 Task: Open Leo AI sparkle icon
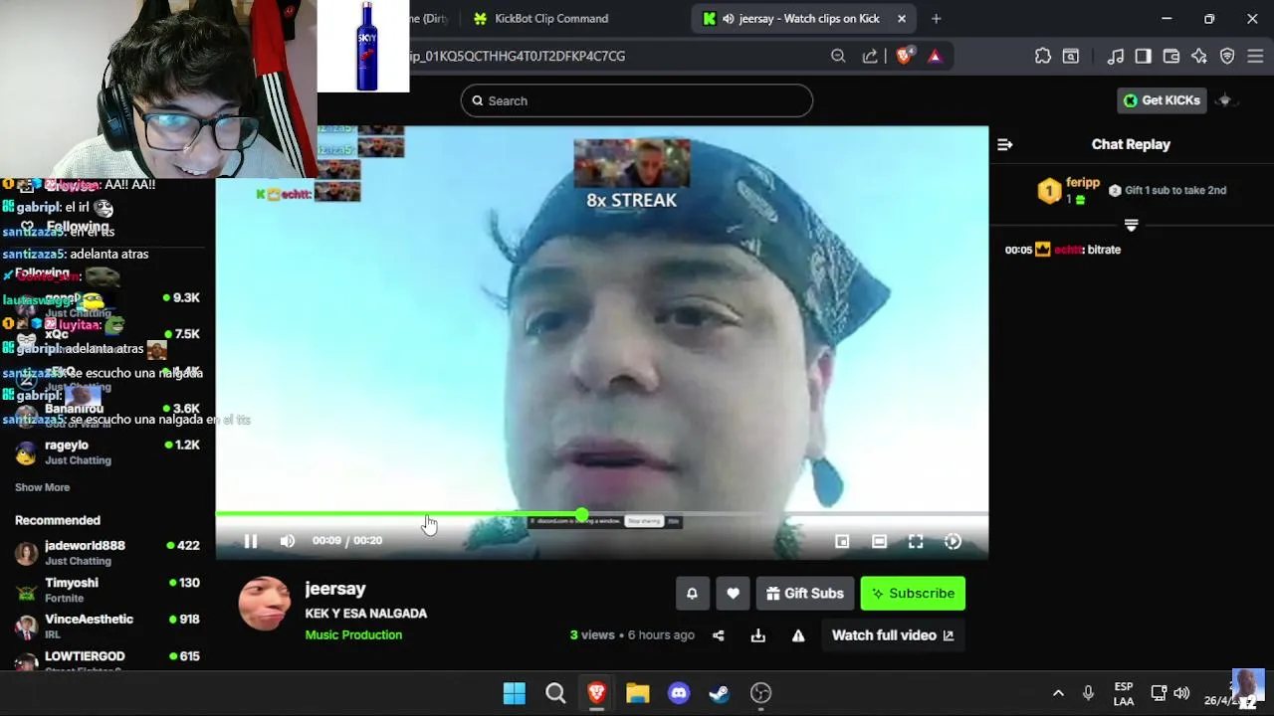(1199, 57)
